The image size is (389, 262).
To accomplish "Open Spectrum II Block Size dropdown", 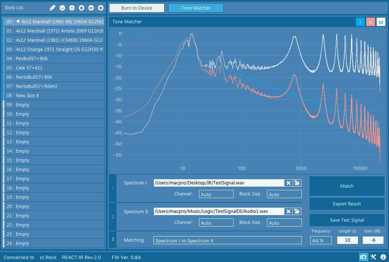I will pyautogui.click(x=284, y=222).
